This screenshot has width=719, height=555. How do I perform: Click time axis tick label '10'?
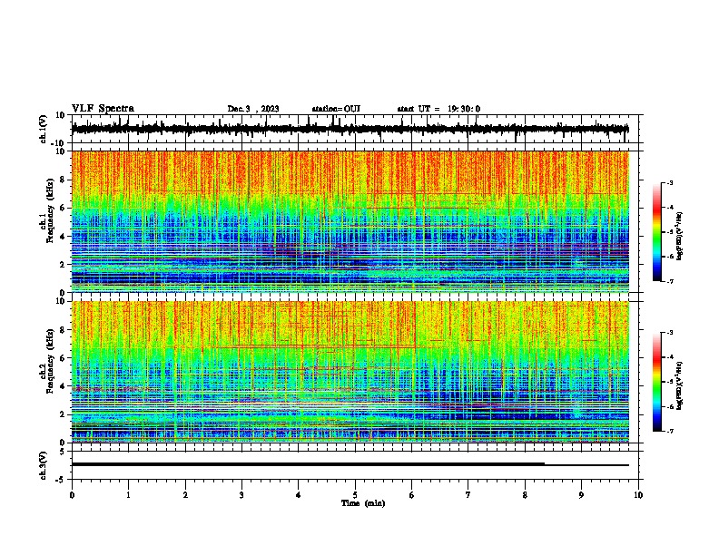638,495
